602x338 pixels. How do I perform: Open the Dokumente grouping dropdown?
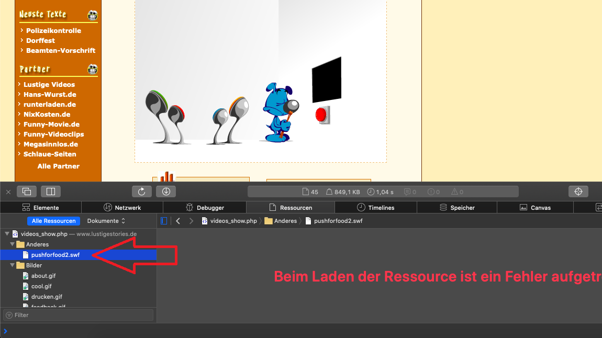[x=106, y=221]
